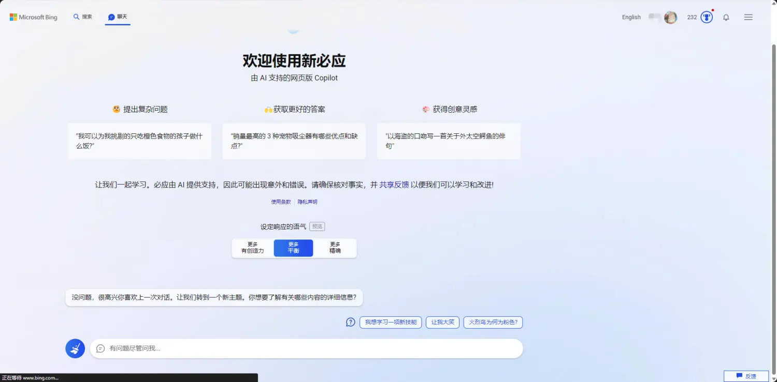This screenshot has height=382, width=777.
Task: Open the hamburger menu
Action: point(748,17)
